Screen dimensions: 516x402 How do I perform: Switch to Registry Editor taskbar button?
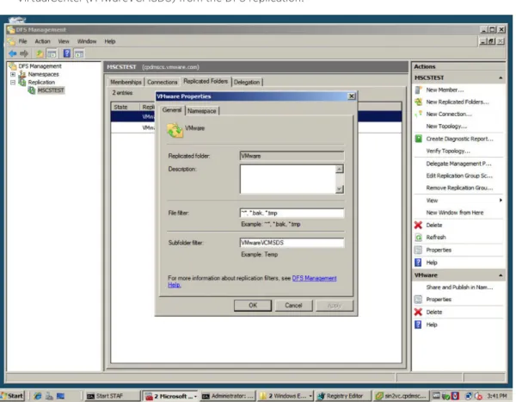[x=341, y=396]
